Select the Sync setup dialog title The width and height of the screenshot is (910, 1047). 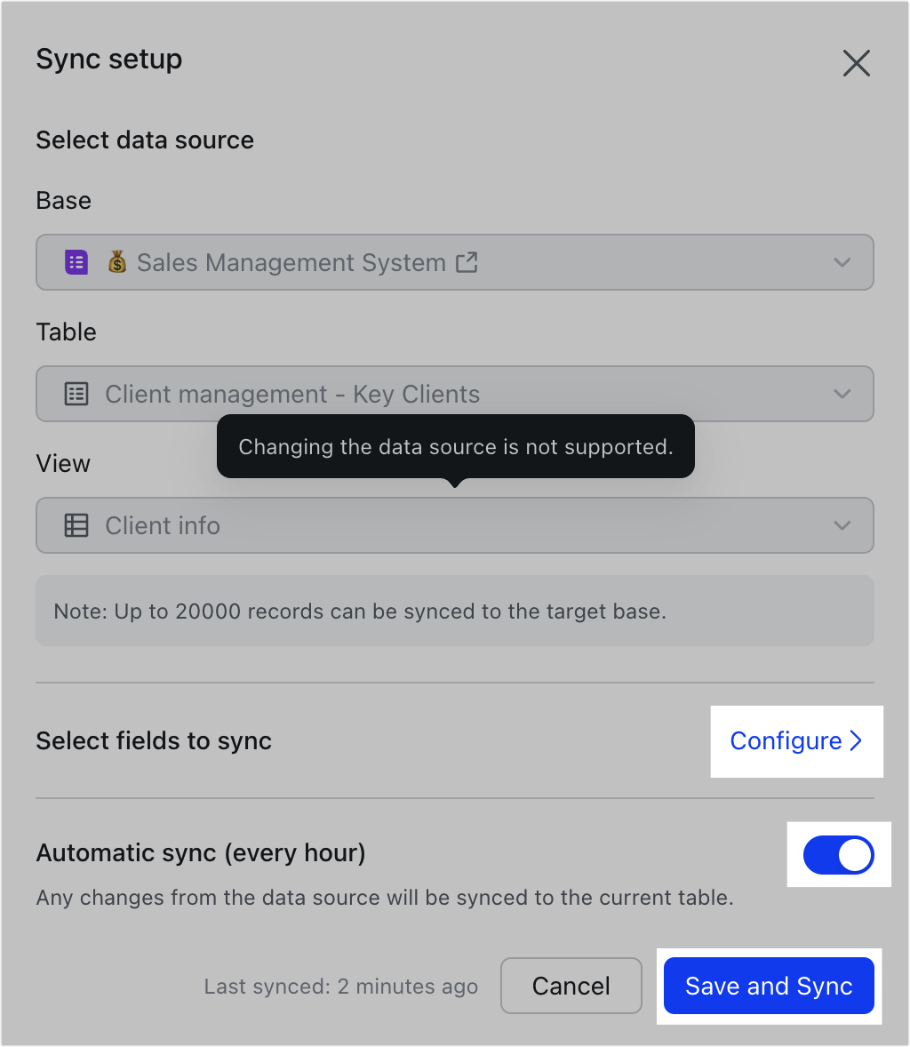pos(108,59)
